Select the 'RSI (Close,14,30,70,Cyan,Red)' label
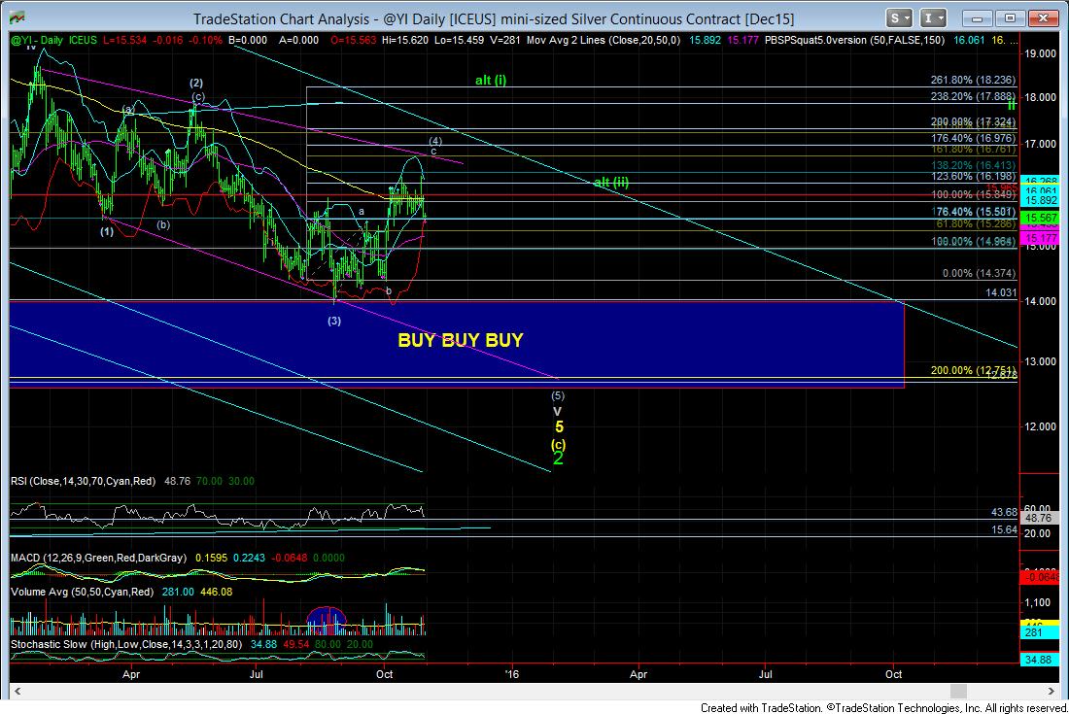Screen dimensions: 1069x714 (83, 481)
